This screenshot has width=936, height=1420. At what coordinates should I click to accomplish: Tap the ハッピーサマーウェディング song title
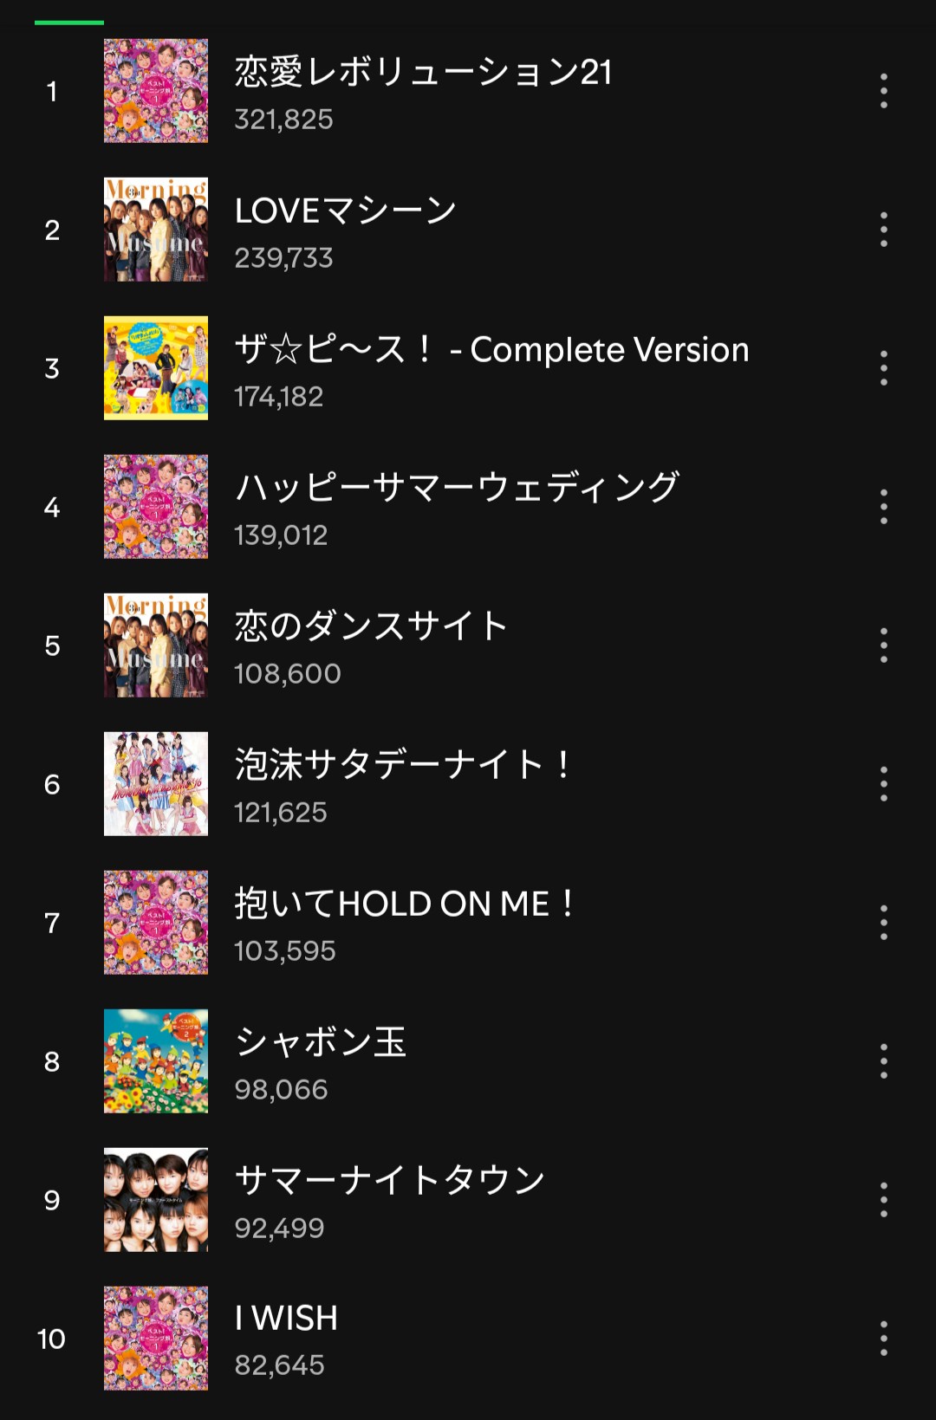457,489
